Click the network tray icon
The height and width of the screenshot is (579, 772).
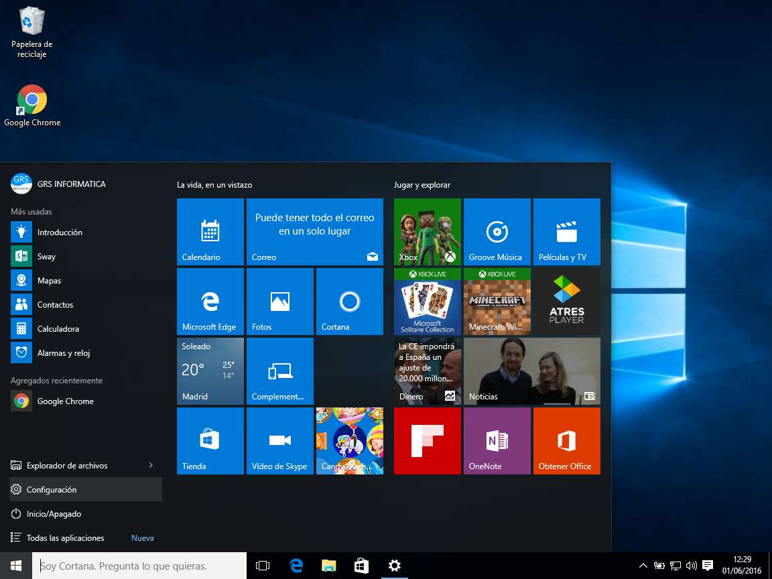675,566
